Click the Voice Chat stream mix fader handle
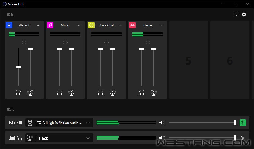This screenshot has width=254, height=149. [x=113, y=49]
